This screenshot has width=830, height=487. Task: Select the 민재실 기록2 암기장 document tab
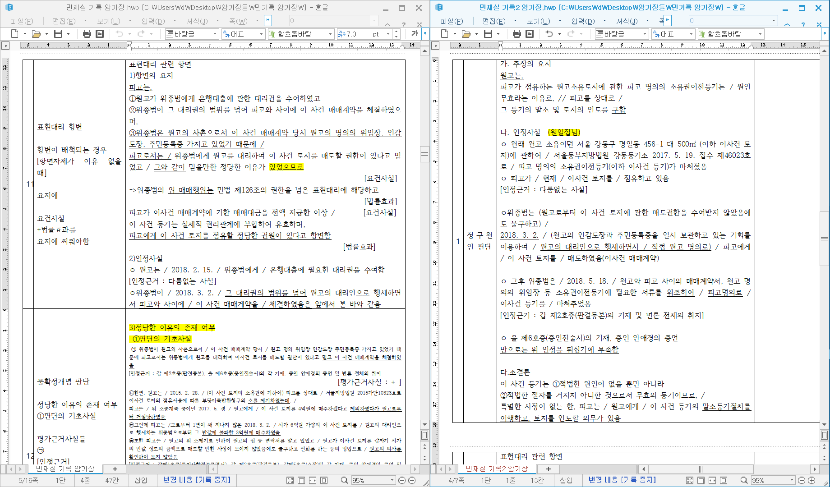(496, 469)
